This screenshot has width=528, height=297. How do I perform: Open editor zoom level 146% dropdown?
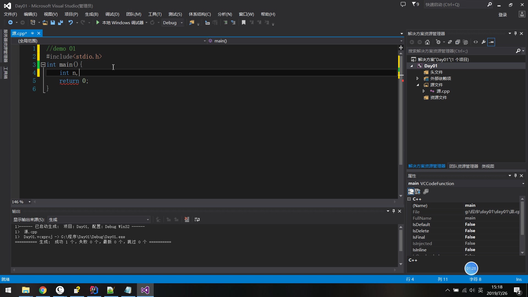[x=29, y=202]
